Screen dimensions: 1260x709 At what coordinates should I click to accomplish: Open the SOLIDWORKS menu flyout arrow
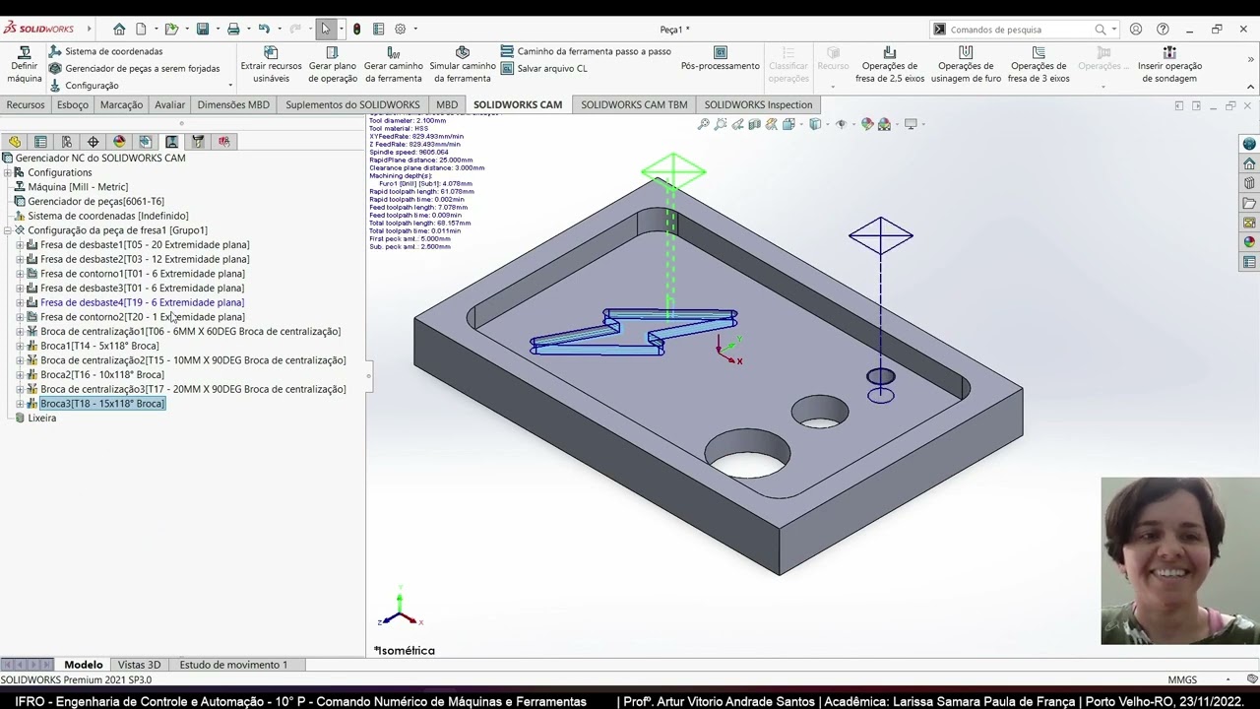point(88,29)
